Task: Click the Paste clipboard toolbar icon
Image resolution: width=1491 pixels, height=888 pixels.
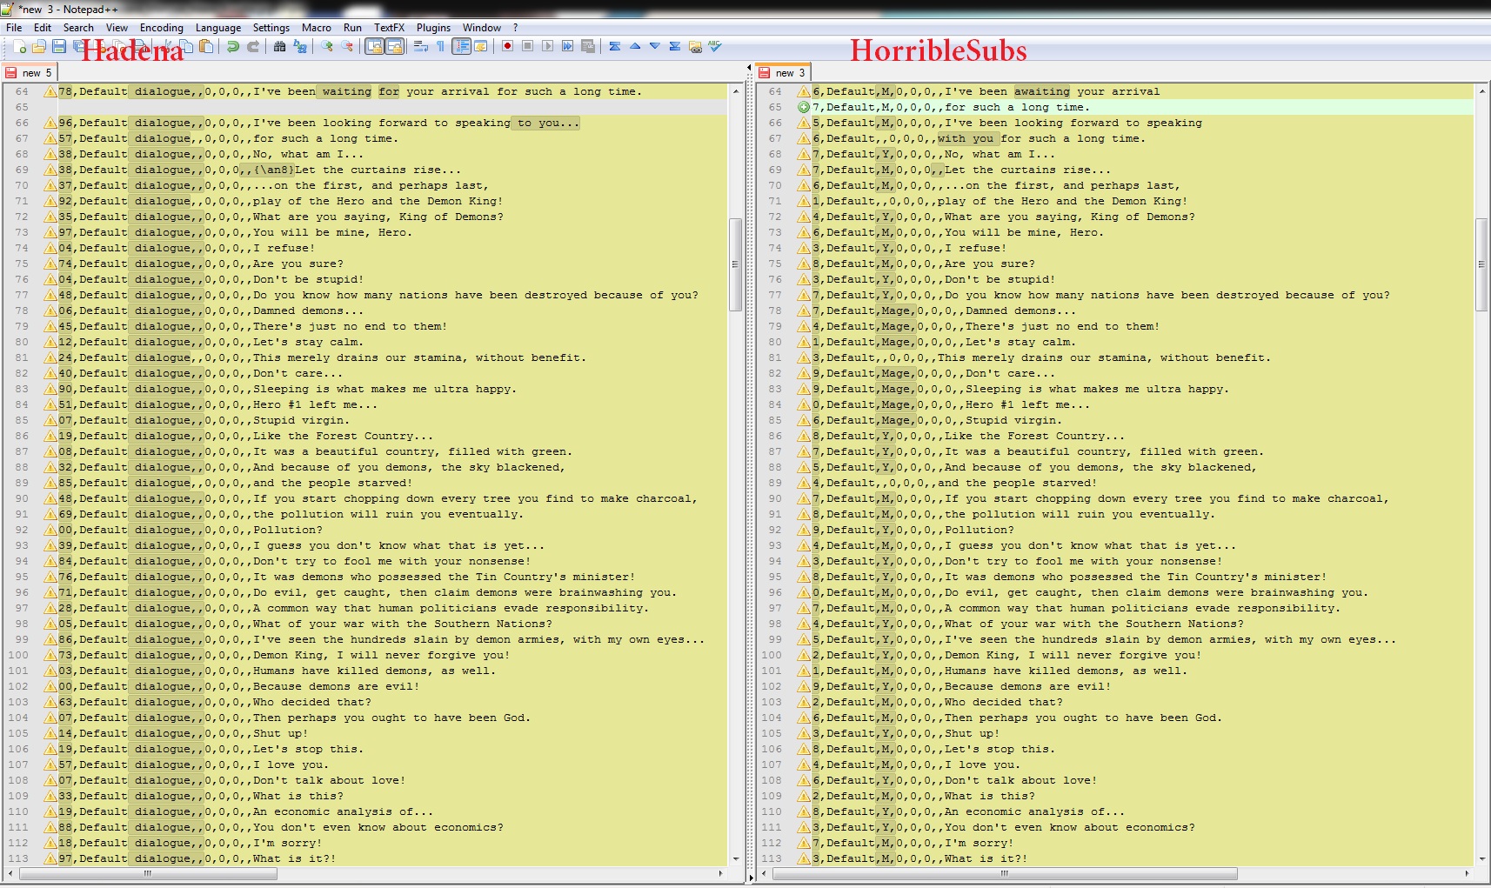Action: pos(206,47)
